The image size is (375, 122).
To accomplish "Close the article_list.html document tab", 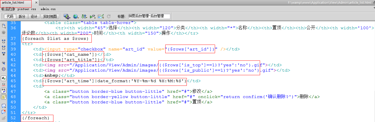I will click(36, 3).
